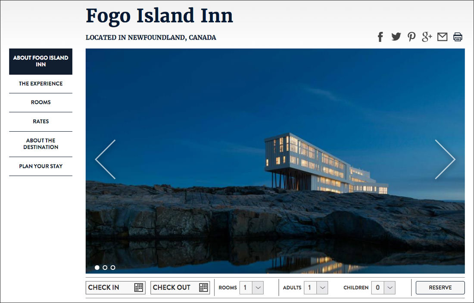The height and width of the screenshot is (303, 474).
Task: Open the check-in calendar icon
Action: [139, 288]
